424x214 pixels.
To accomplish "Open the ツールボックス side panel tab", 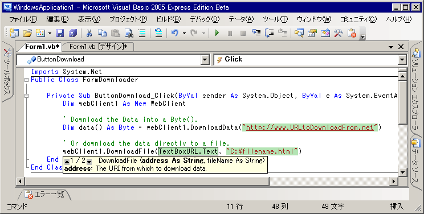I will pos(7,72).
